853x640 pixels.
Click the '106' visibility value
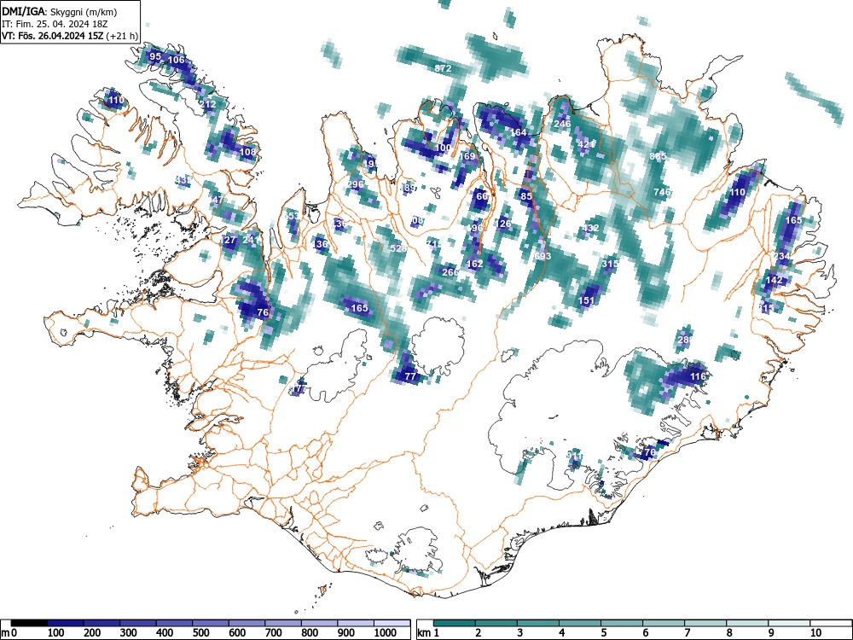pyautogui.click(x=177, y=60)
